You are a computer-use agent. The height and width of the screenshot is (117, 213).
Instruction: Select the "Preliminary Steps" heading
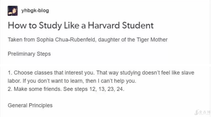[29, 54]
